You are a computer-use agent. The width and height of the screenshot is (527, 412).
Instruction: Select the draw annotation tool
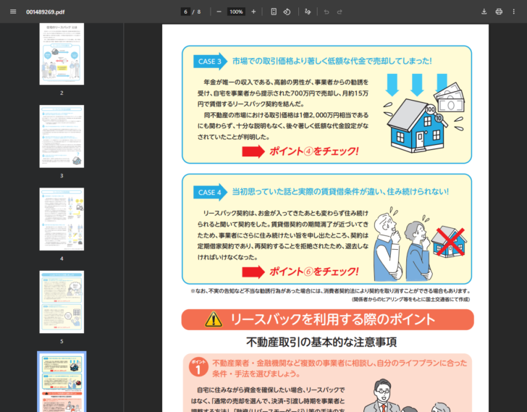[308, 12]
